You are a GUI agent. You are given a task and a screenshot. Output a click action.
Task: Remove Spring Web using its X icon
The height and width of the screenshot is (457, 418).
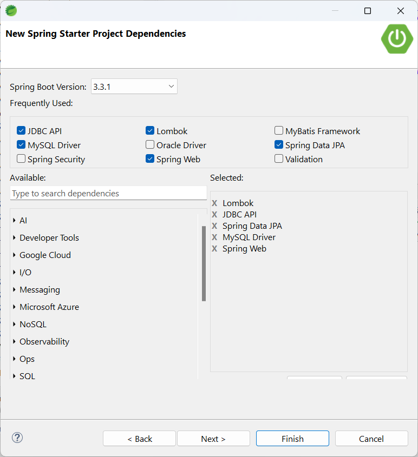(214, 249)
